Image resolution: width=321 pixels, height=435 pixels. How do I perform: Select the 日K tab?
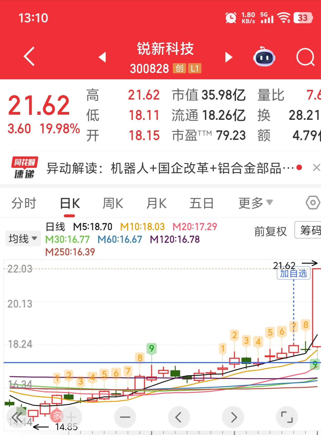pyautogui.click(x=70, y=203)
